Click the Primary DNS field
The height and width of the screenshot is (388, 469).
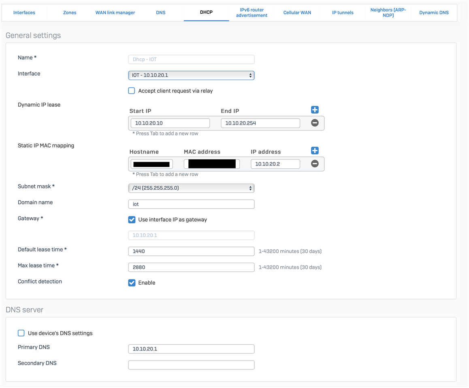click(x=192, y=349)
